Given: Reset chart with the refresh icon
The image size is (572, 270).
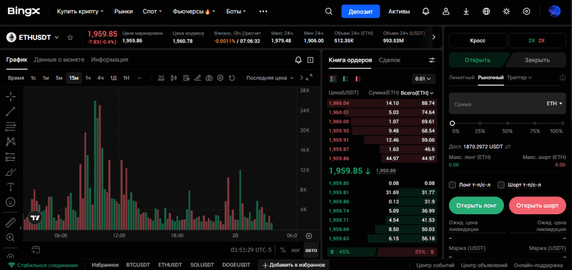Looking at the screenshot, I should click(232, 78).
